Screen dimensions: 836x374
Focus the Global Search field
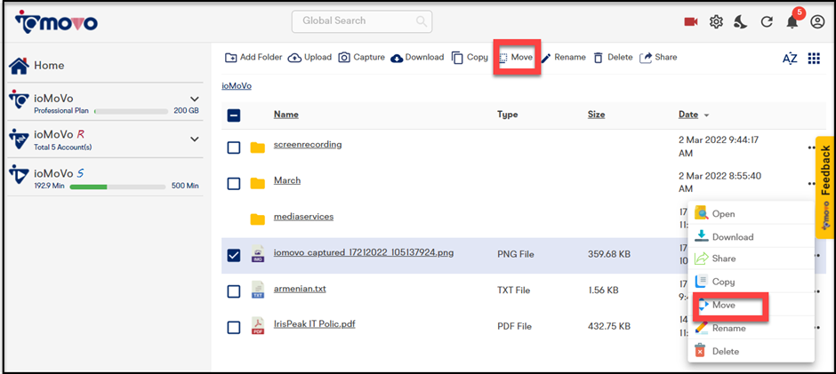(x=361, y=21)
